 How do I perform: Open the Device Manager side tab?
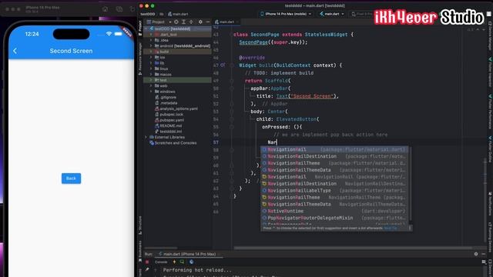[490, 36]
